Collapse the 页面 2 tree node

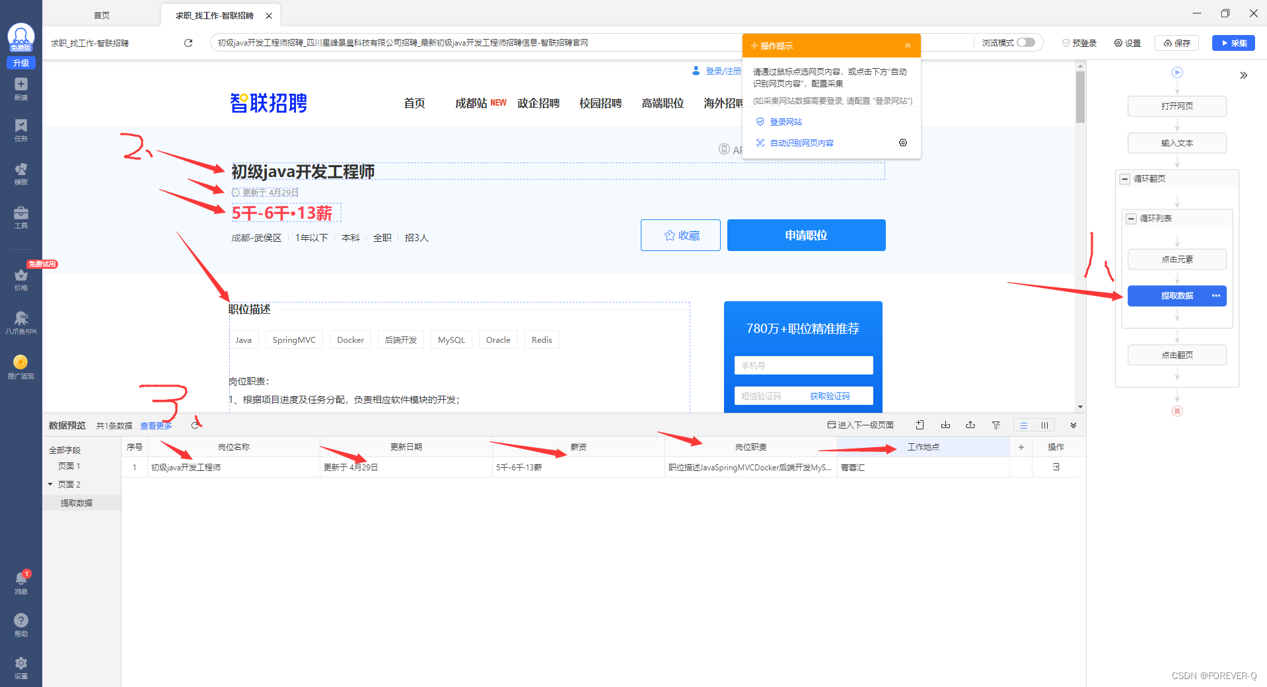[x=50, y=484]
